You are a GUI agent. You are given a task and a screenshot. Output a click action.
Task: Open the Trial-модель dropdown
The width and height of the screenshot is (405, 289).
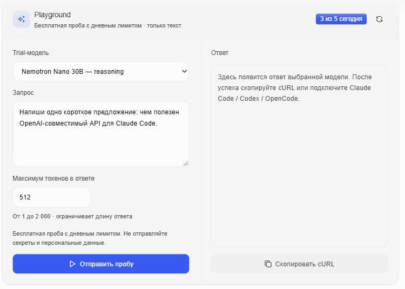click(x=101, y=71)
